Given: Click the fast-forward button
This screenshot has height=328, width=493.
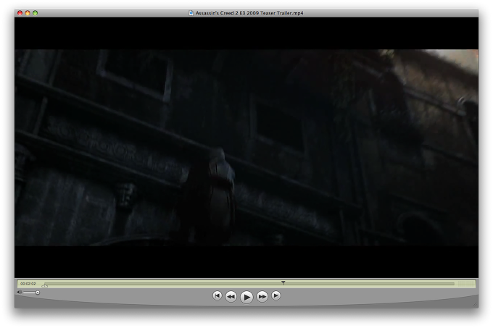Looking at the screenshot, I should coord(262,296).
